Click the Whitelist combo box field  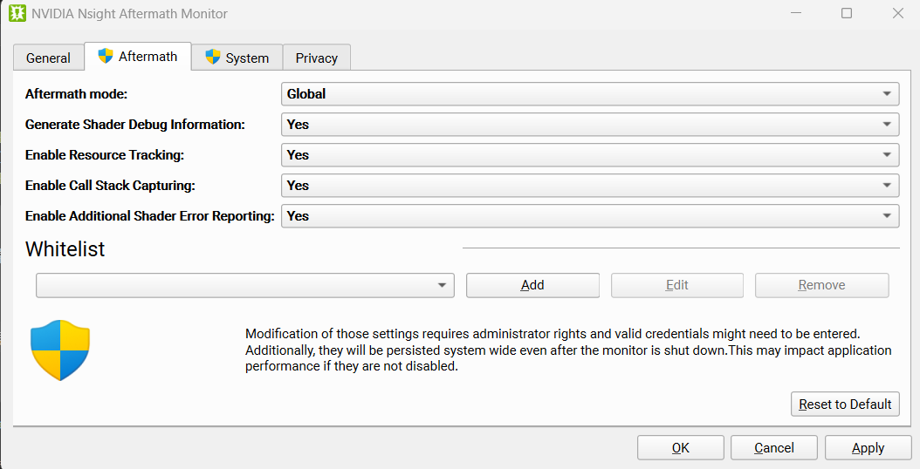point(245,286)
